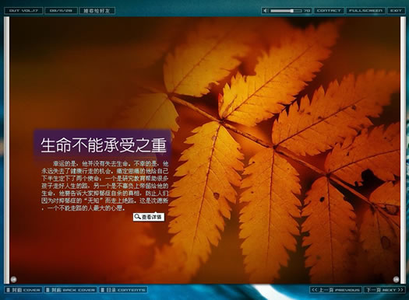Click the DUT VOL.17 label
Image resolution: width=409 pixels, height=300 pixels.
(23, 11)
